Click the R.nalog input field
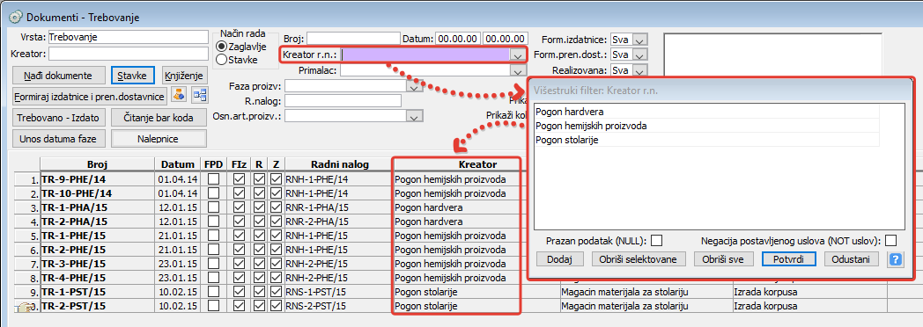 [343, 101]
